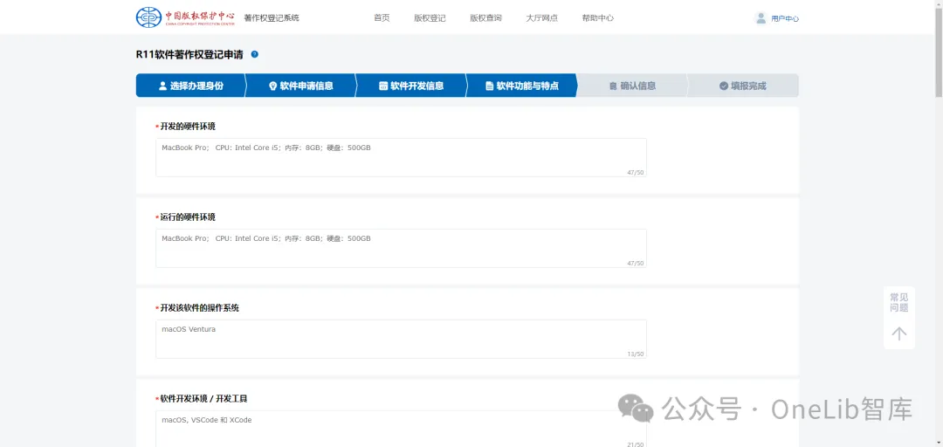Select the 软件功能与特点 step
Screen dimensions: 943x447
(522, 86)
